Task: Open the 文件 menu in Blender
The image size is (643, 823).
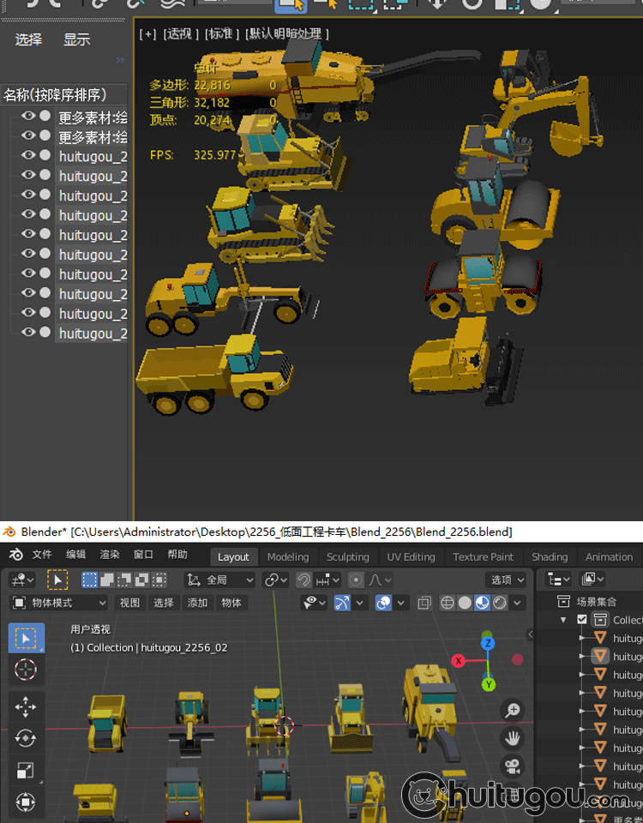Action: click(x=41, y=555)
